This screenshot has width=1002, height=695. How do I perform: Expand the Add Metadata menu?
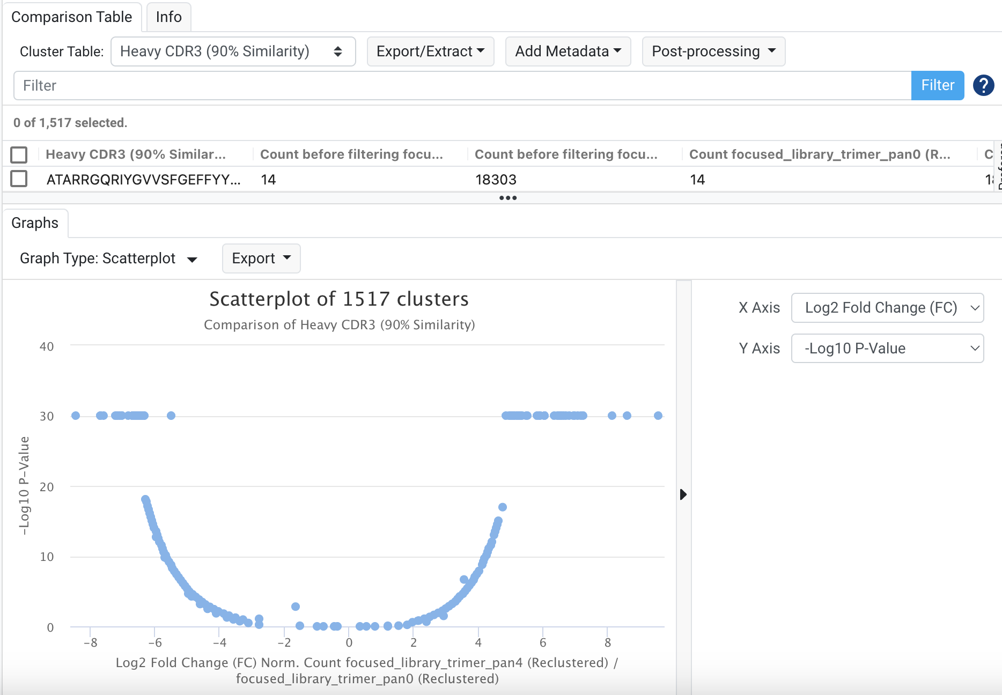(568, 51)
